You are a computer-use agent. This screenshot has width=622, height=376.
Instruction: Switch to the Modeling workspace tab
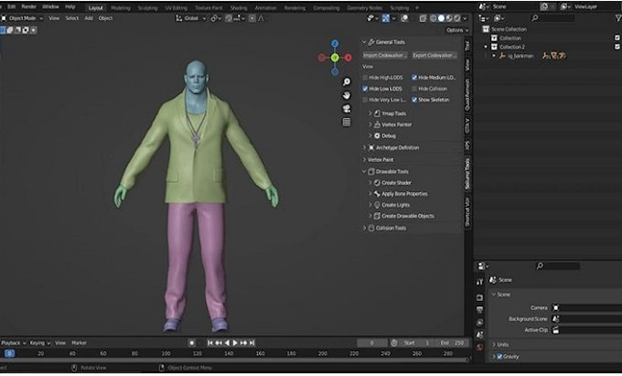click(120, 8)
